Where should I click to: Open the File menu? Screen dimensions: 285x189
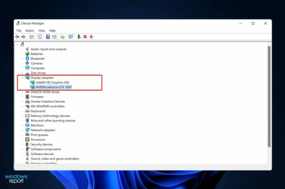pyautogui.click(x=19, y=30)
